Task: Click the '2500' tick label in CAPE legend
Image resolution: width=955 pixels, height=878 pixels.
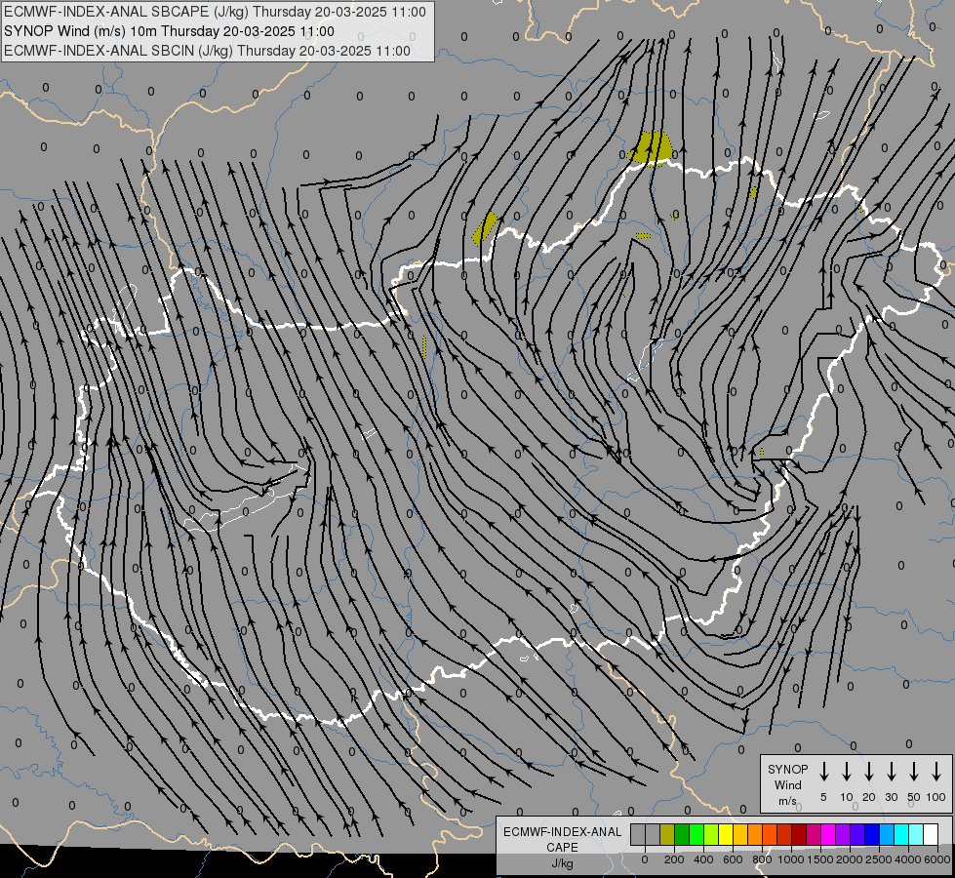Action: click(879, 859)
